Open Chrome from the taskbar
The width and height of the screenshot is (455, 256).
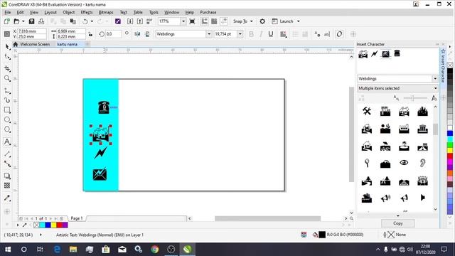point(155,250)
